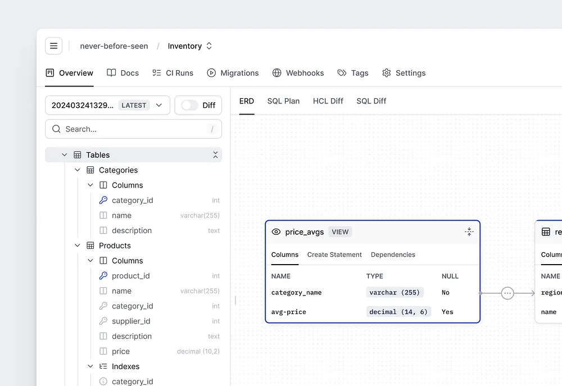Toggle the Diff switch on
Image resolution: width=562 pixels, height=386 pixels.
(189, 106)
